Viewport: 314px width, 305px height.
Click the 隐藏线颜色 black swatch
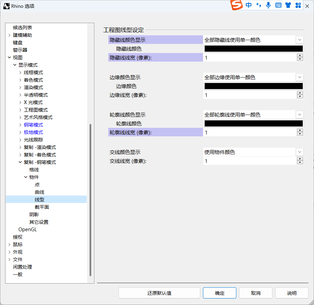pos(253,49)
